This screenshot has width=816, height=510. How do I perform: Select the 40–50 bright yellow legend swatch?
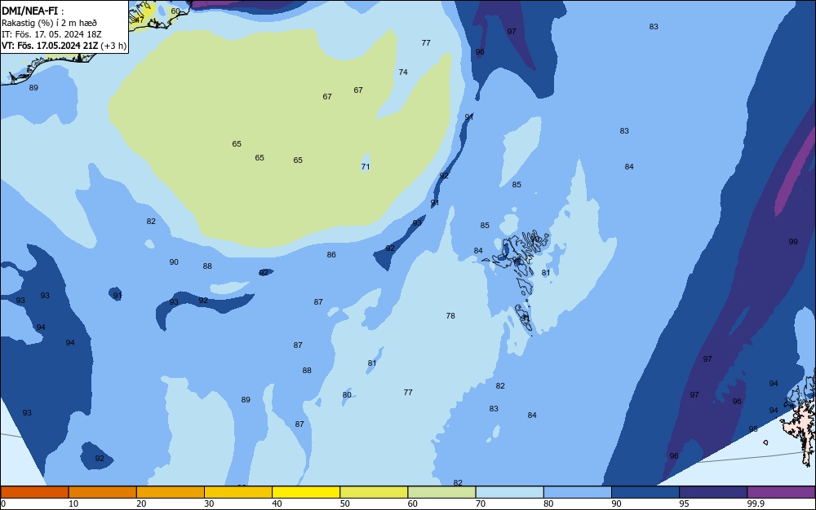click(x=306, y=492)
